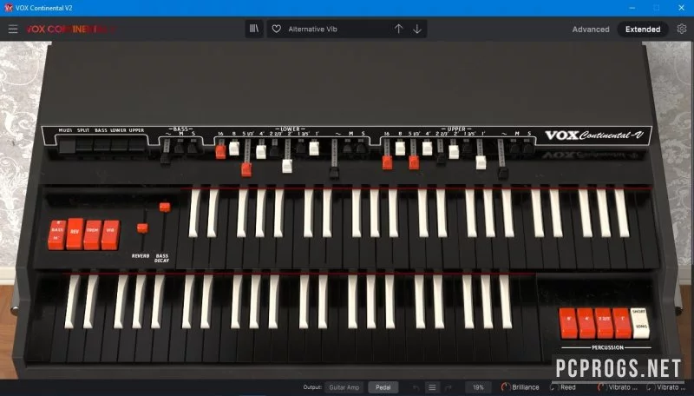The width and height of the screenshot is (694, 396).
Task: Open the edit history list icon
Action: pyautogui.click(x=432, y=387)
